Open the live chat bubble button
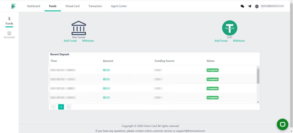 tap(282, 124)
